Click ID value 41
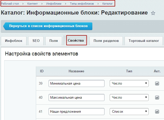164x120 pixels. pos(41,111)
